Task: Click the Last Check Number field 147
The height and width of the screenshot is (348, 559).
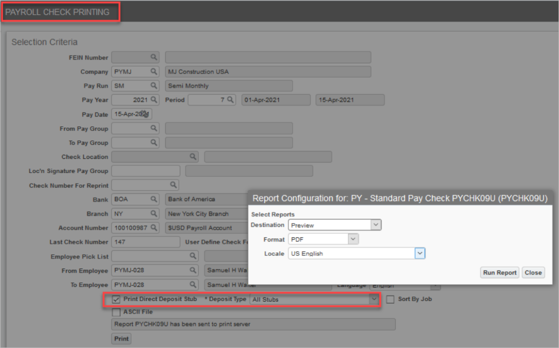Action: [x=146, y=242]
